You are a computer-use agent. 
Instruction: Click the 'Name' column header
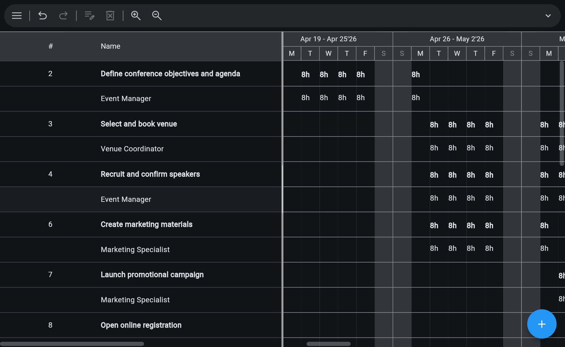(110, 46)
